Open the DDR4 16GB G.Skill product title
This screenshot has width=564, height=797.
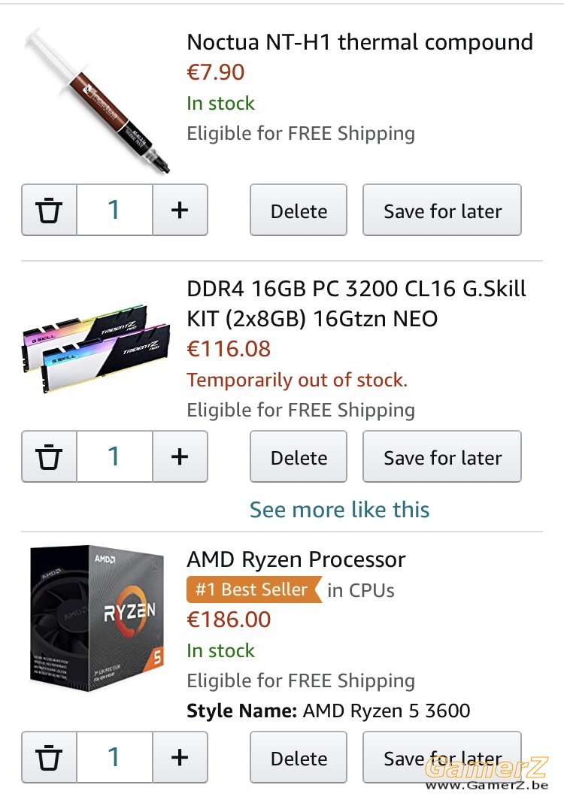(x=356, y=304)
